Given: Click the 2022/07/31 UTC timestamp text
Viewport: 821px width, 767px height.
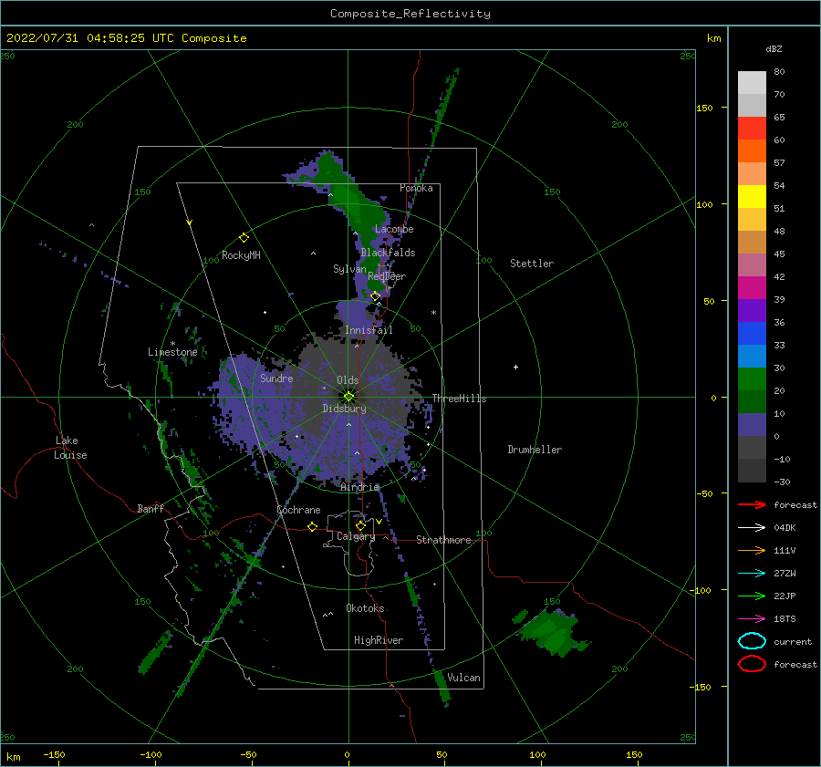Looking at the screenshot, I should (x=126, y=38).
